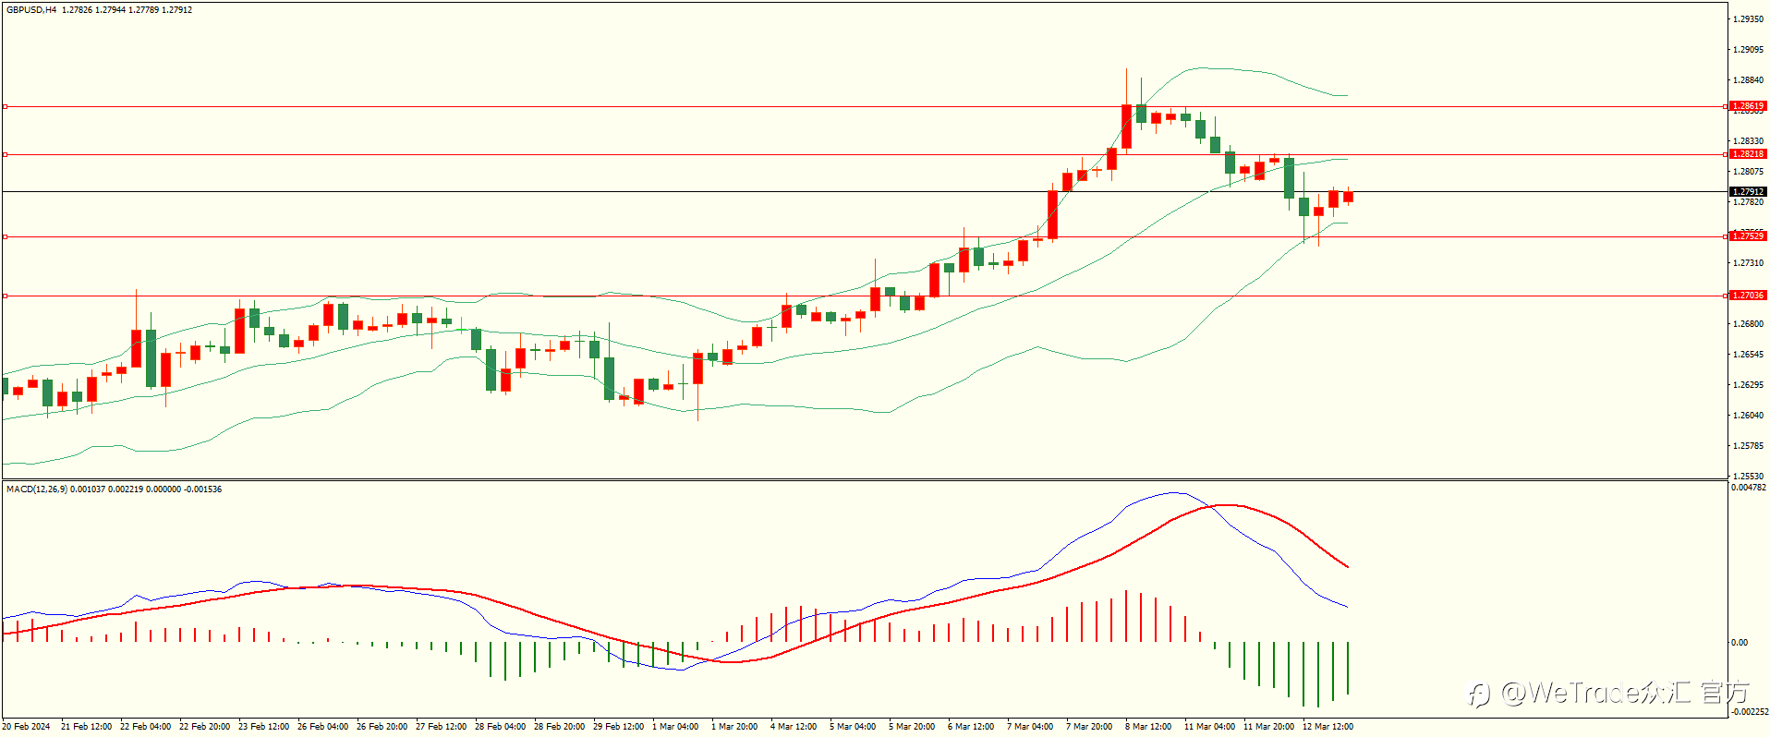This screenshot has width=1770, height=737.
Task: Click the 28 Feb 20:00 time label
Action: (559, 727)
